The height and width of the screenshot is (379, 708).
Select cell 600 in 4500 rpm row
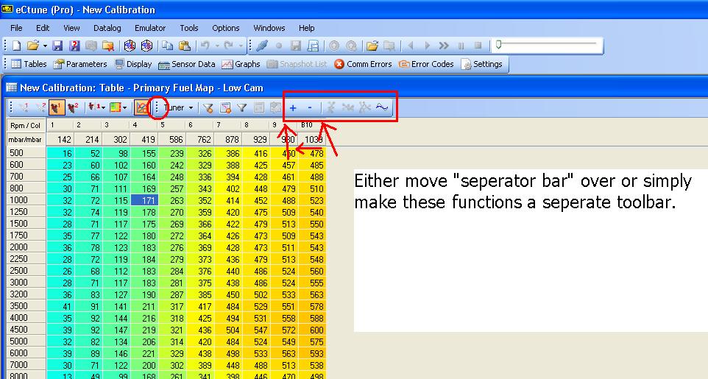click(312, 330)
